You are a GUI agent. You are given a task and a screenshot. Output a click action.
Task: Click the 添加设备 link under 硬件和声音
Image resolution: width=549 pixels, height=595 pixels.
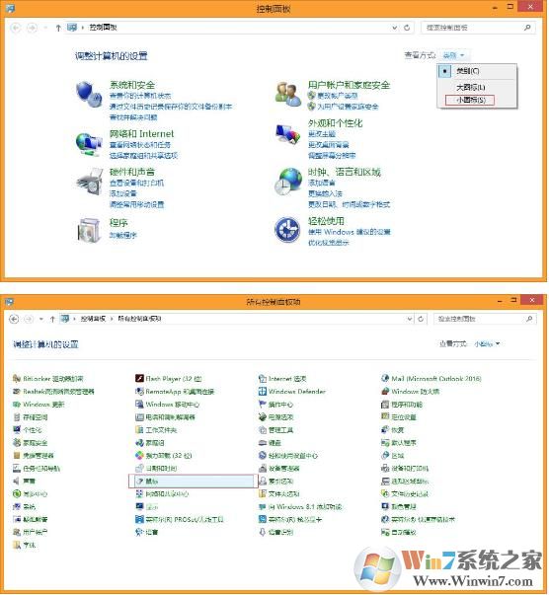(x=123, y=193)
